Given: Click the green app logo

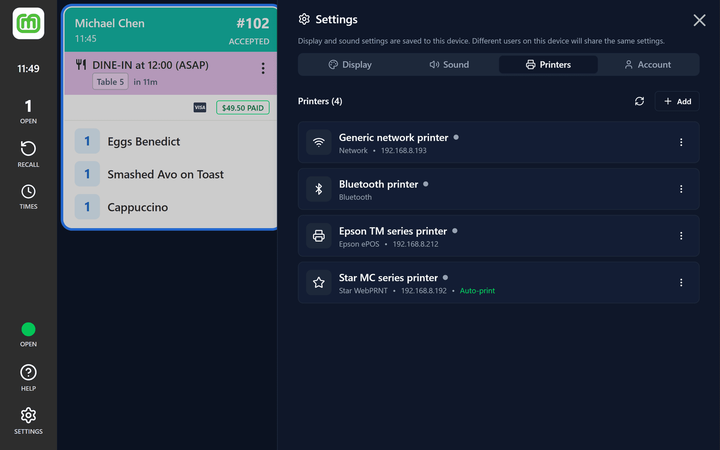Looking at the screenshot, I should (x=28, y=24).
